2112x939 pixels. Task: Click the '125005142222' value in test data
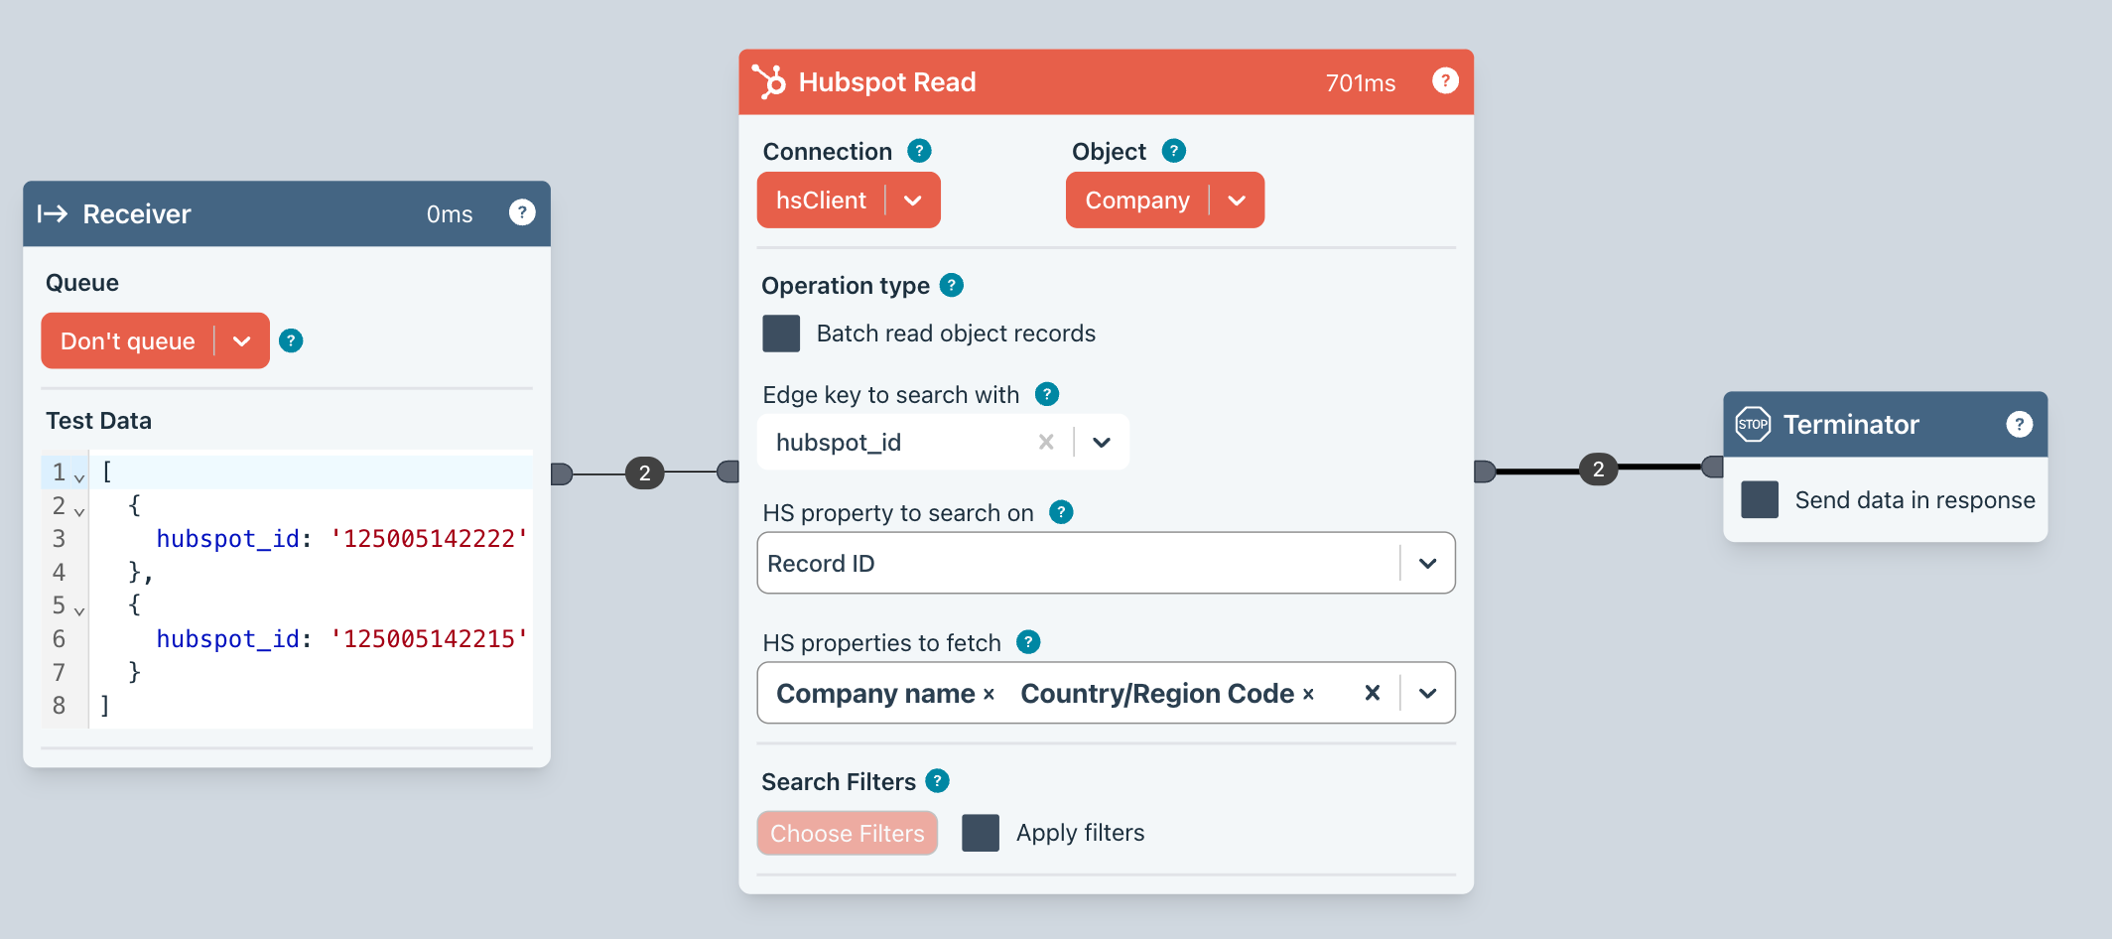pyautogui.click(x=428, y=539)
